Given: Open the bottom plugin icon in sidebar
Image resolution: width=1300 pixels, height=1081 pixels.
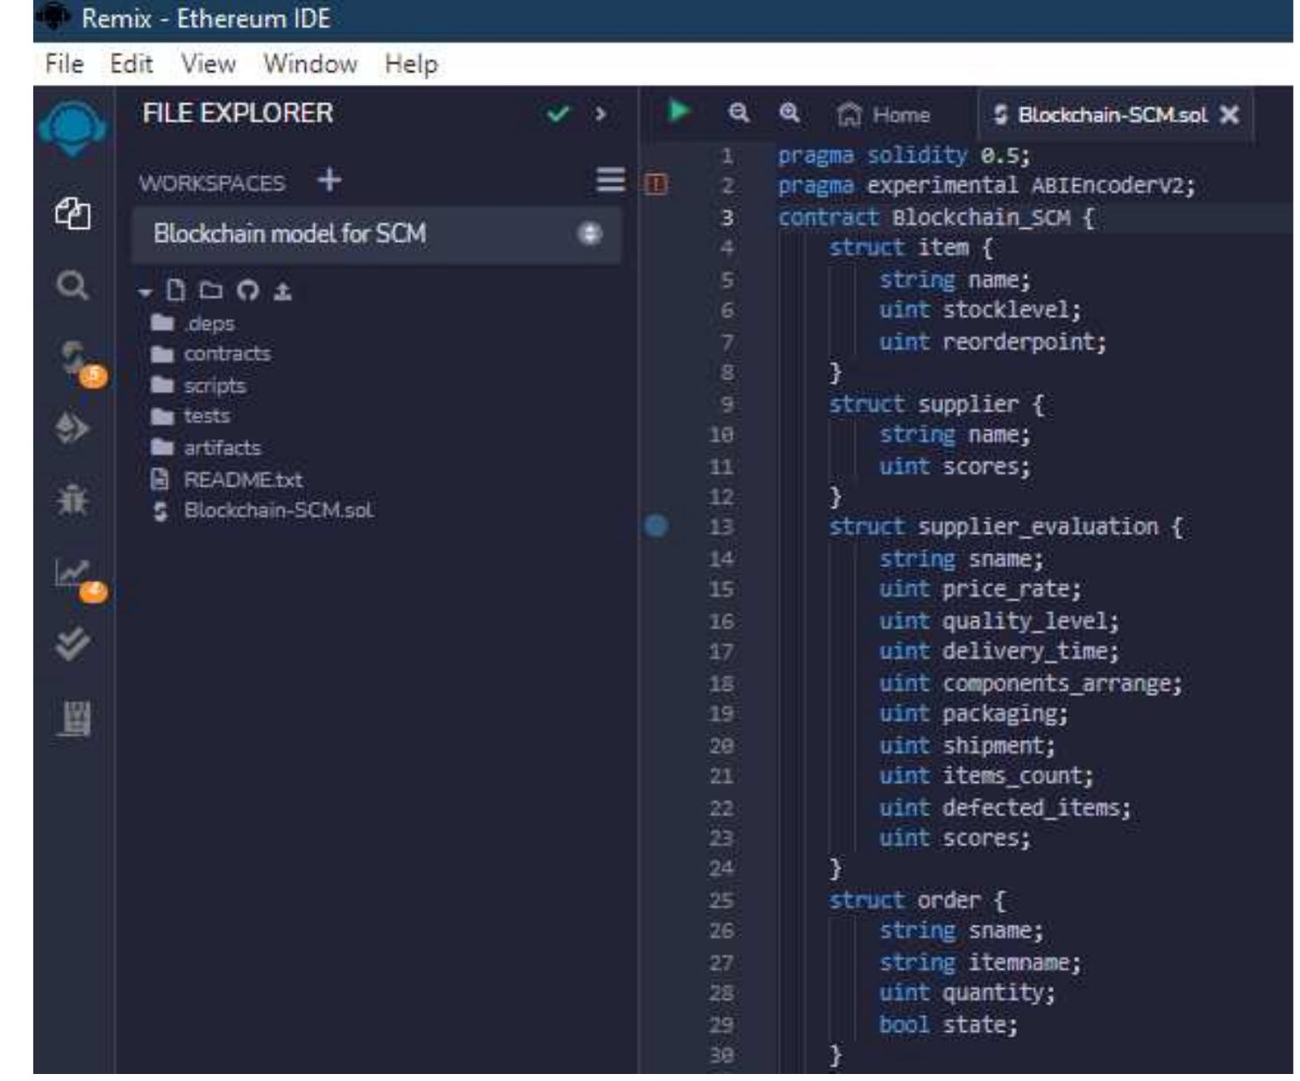Looking at the screenshot, I should pos(73,718).
